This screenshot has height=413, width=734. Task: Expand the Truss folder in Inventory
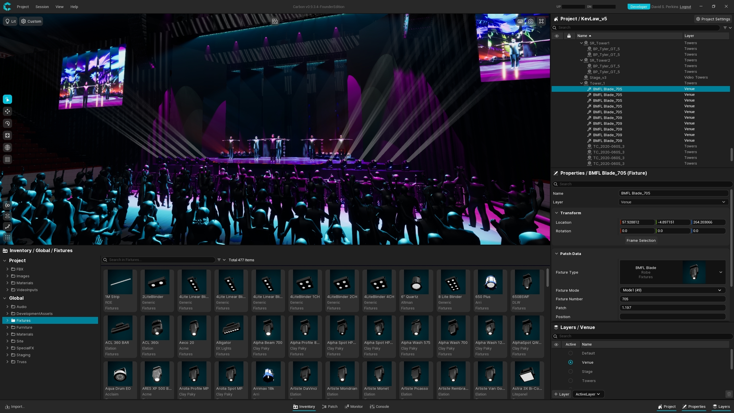7,362
